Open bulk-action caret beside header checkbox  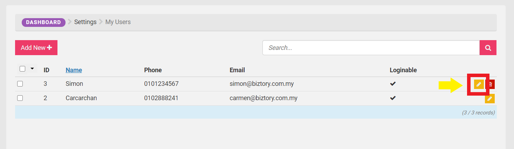pyautogui.click(x=32, y=69)
